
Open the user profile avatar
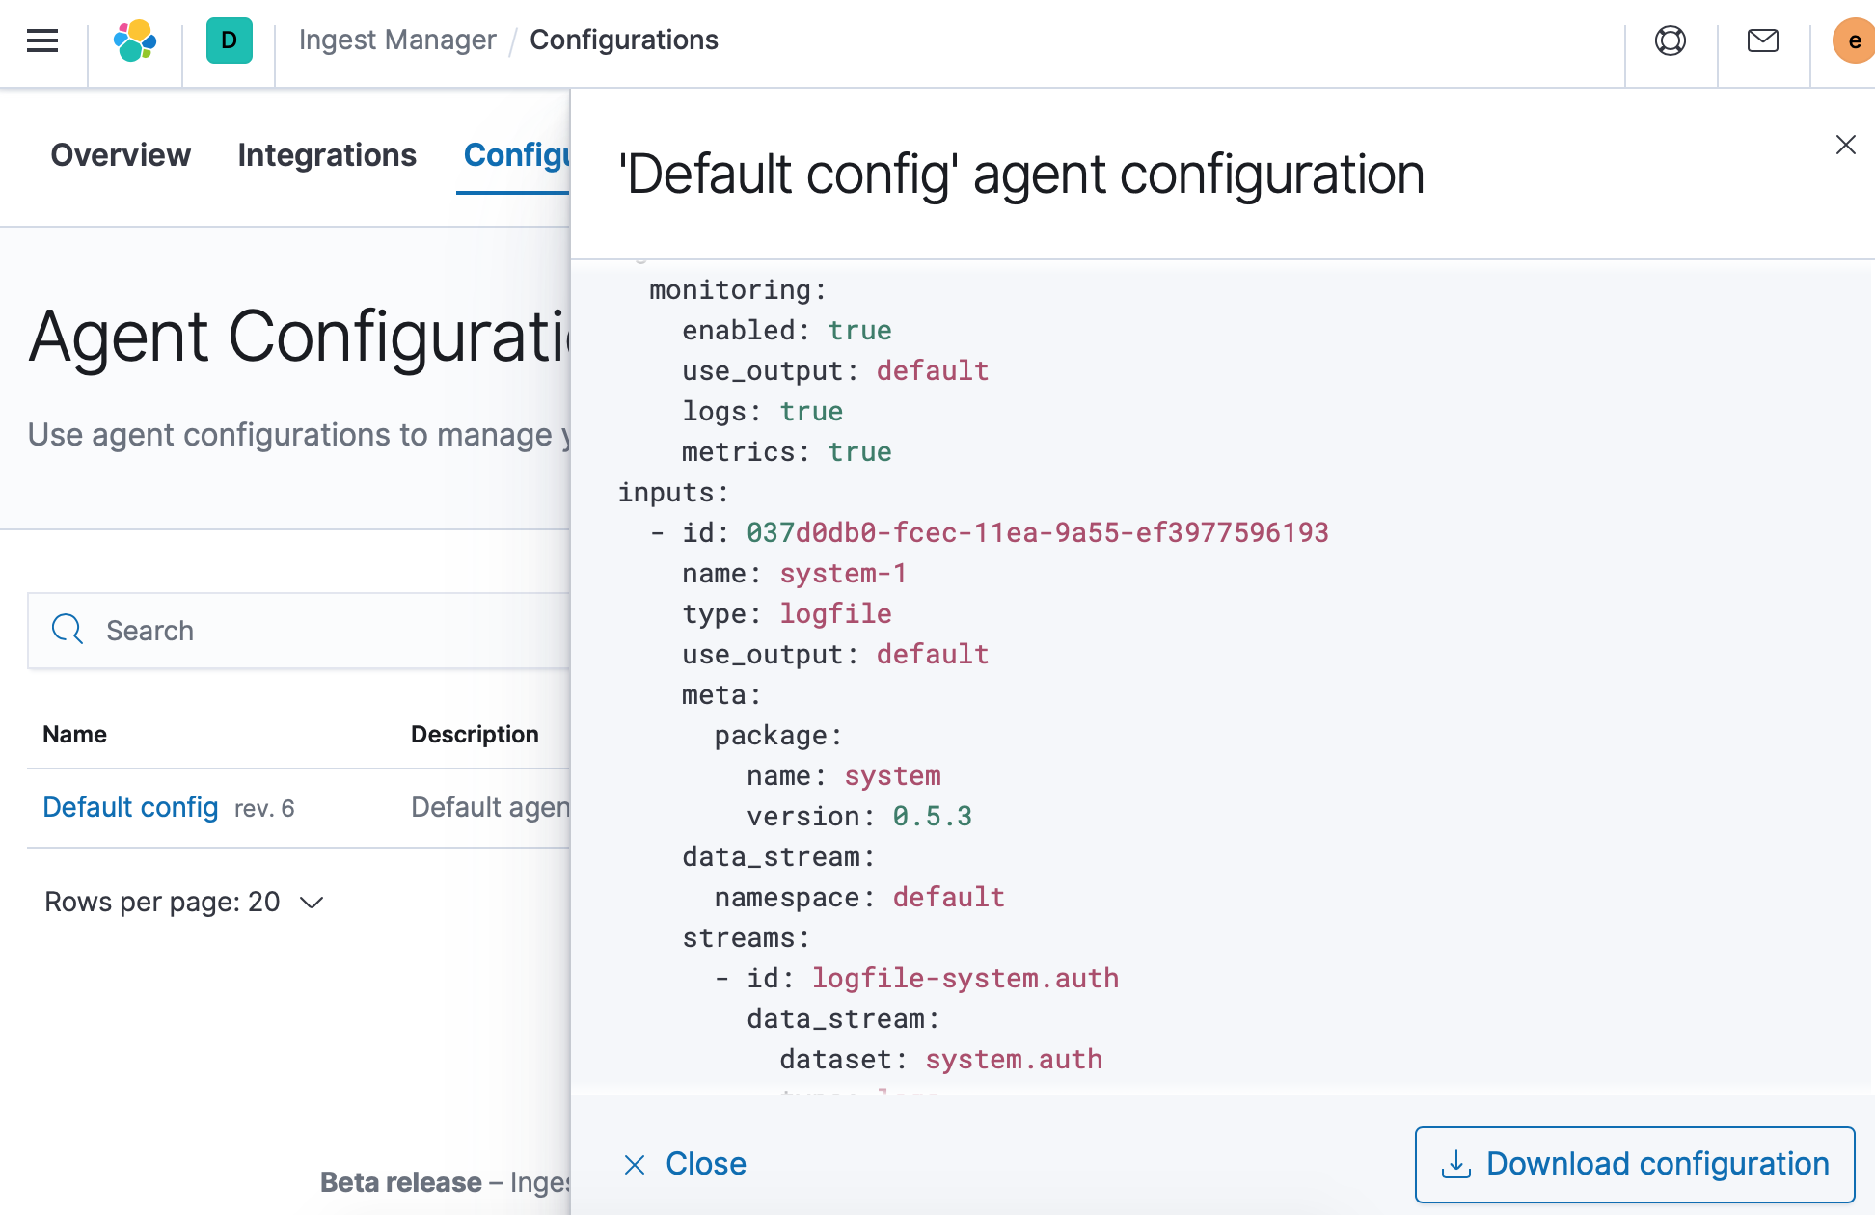coord(1853,40)
